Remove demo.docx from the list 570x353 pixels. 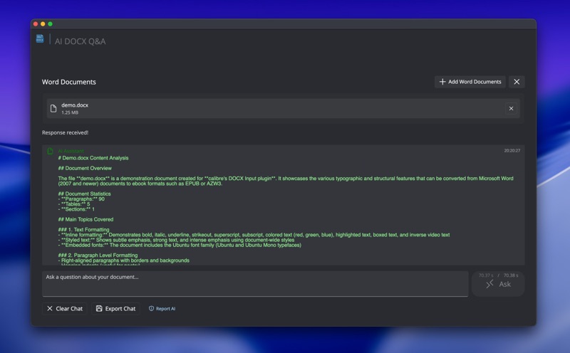click(x=511, y=108)
